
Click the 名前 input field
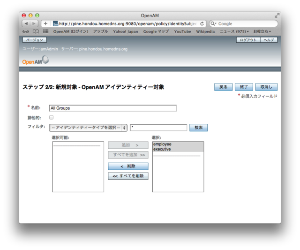pos(112,108)
